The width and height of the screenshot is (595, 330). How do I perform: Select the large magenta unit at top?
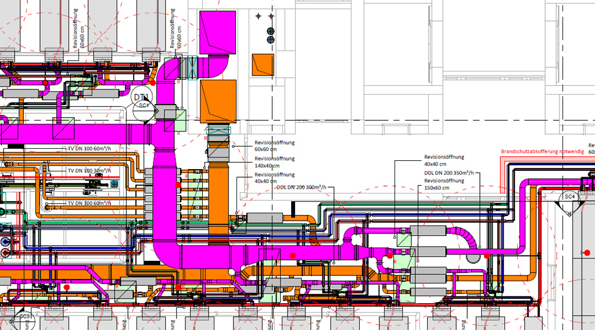click(x=217, y=34)
